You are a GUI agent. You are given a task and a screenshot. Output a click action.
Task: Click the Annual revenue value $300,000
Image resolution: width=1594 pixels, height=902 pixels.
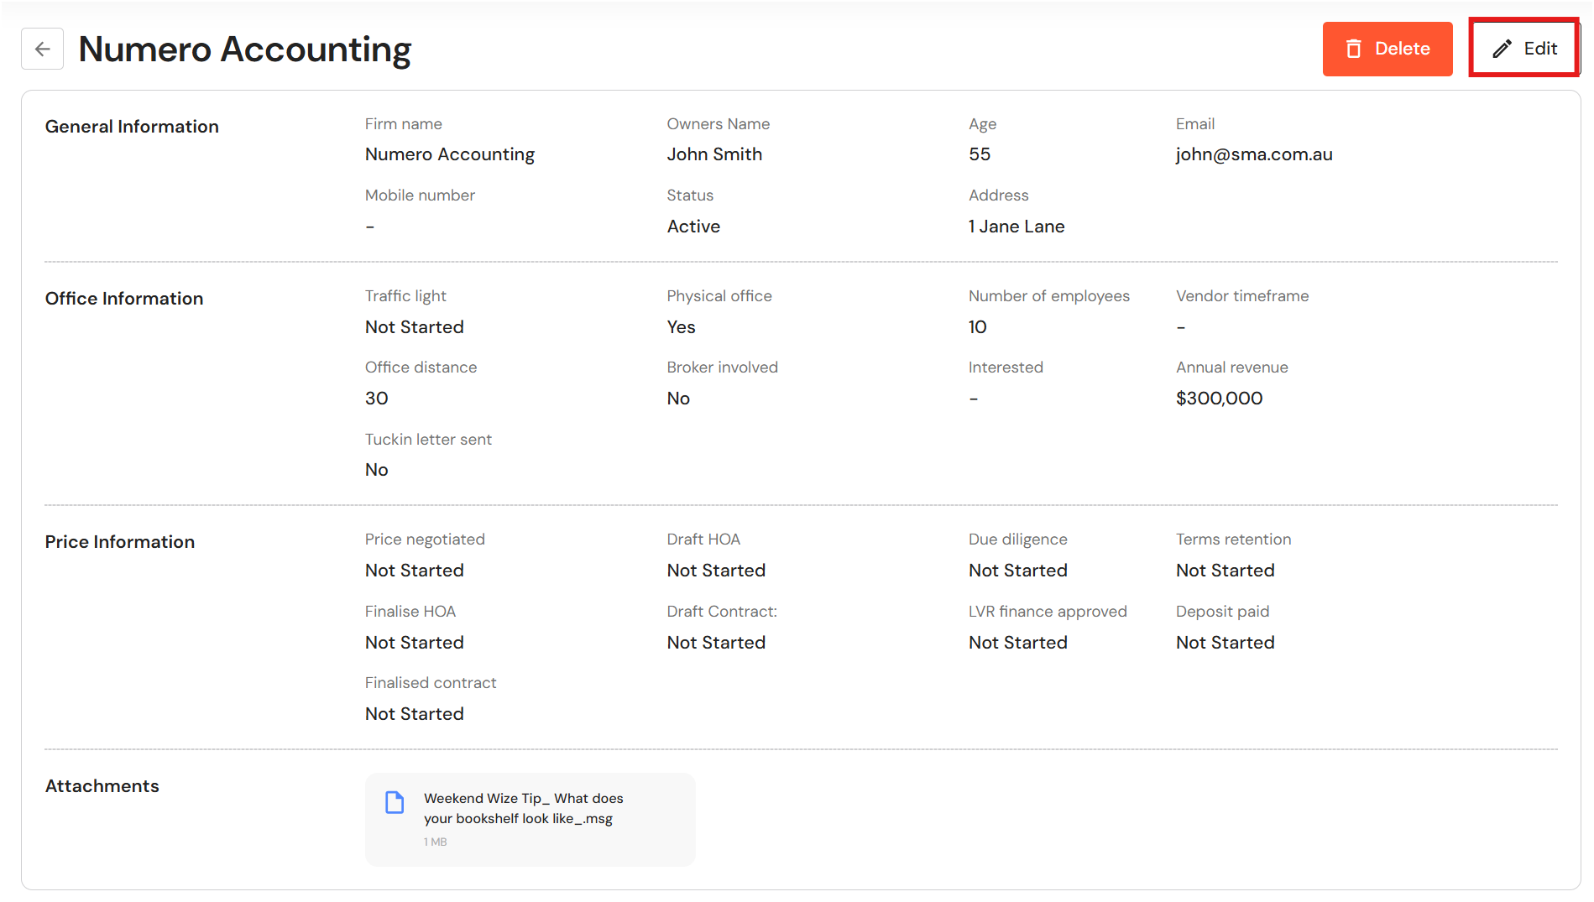click(x=1219, y=399)
